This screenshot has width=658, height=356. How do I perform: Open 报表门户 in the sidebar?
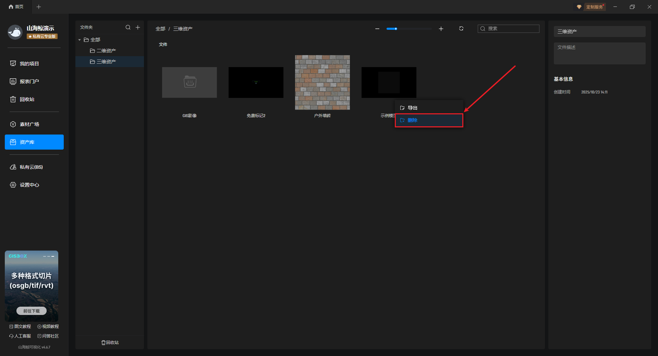29,81
